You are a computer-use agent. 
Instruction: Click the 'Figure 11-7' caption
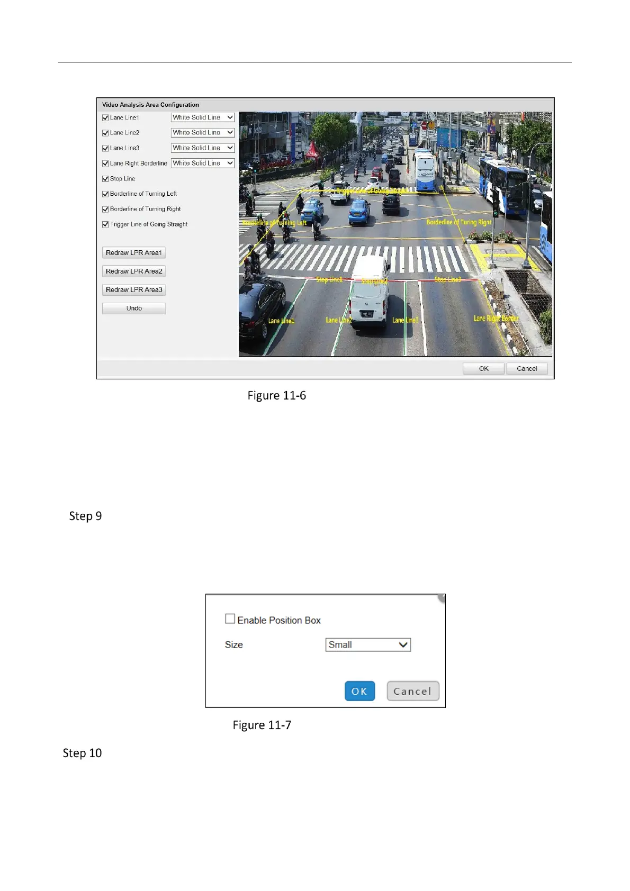[262, 725]
